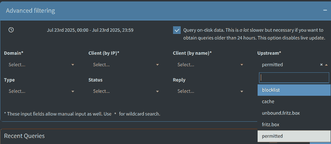Viewport: 331px width, 144px height.
Task: Open the Domain dropdown
Action: tap(39, 65)
